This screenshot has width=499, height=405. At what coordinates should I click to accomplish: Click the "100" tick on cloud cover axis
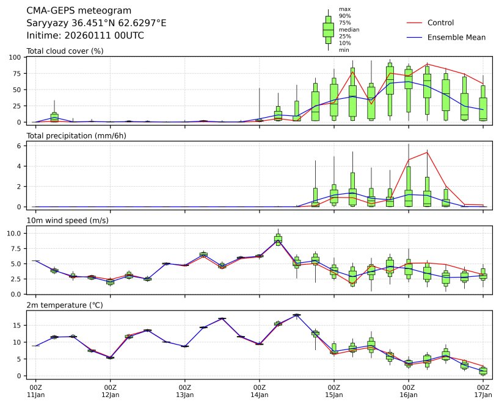15,57
